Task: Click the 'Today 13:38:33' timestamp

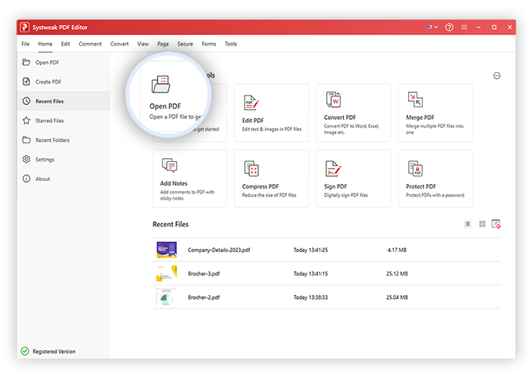Action: (311, 298)
